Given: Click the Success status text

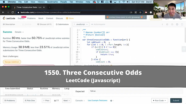Looking at the screenshot, I should pos(7,32).
